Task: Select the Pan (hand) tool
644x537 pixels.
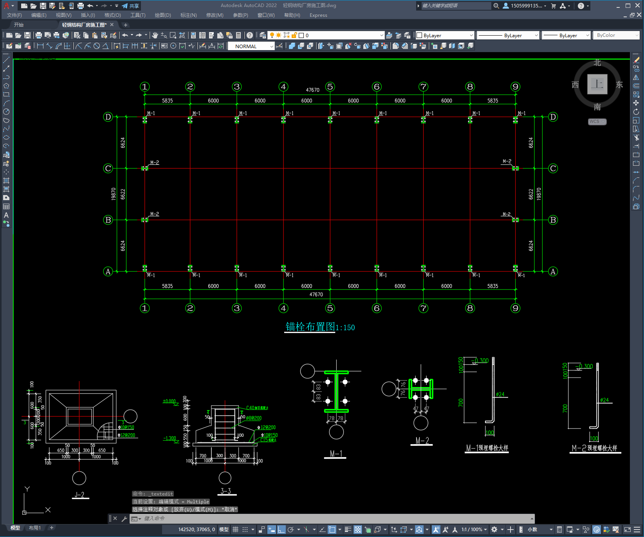Action: tap(155, 35)
